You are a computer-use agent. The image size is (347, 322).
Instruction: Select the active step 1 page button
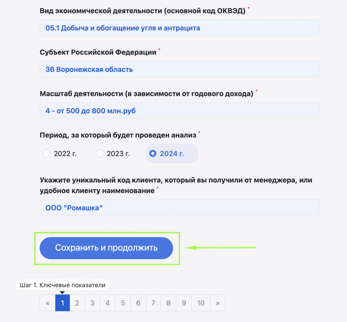click(62, 303)
